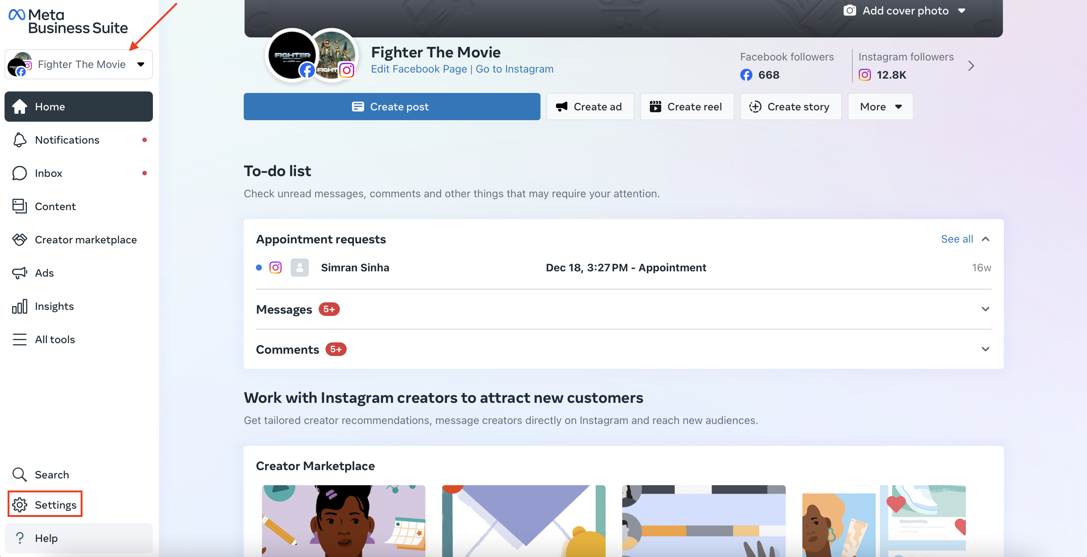The width and height of the screenshot is (1087, 557).
Task: Go to Home in sidebar
Action: click(x=78, y=107)
